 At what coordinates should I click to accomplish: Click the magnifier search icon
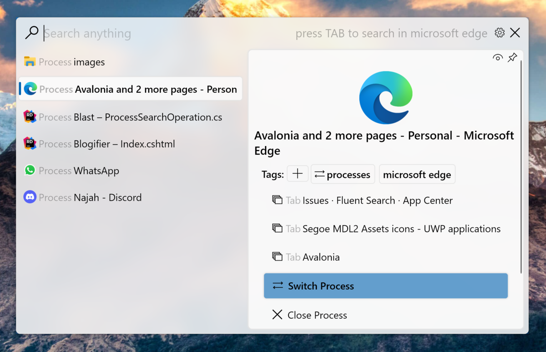tap(31, 33)
